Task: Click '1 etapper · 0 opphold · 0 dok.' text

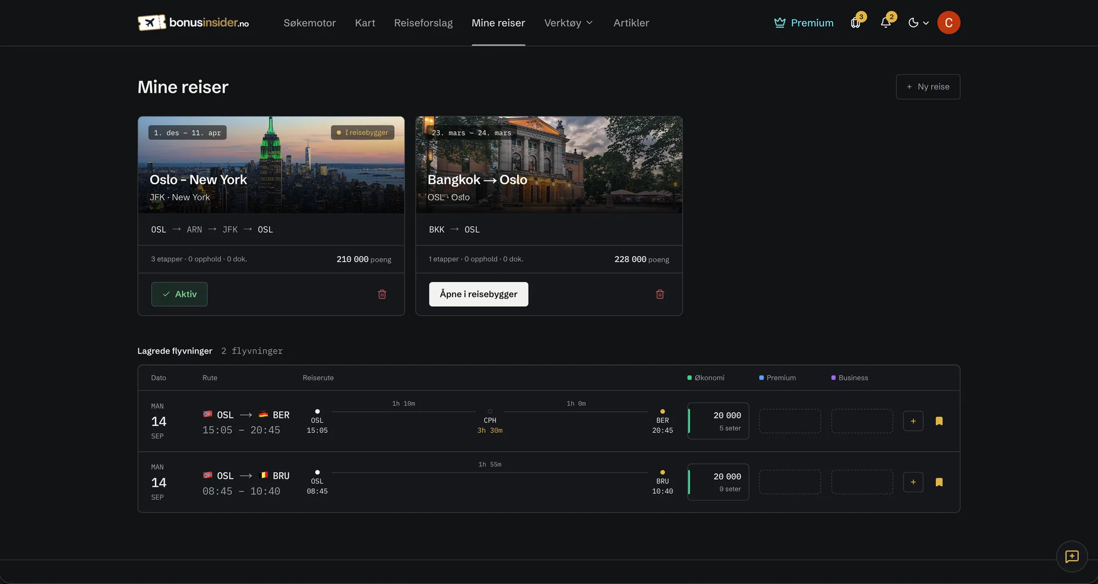Action: coord(476,259)
